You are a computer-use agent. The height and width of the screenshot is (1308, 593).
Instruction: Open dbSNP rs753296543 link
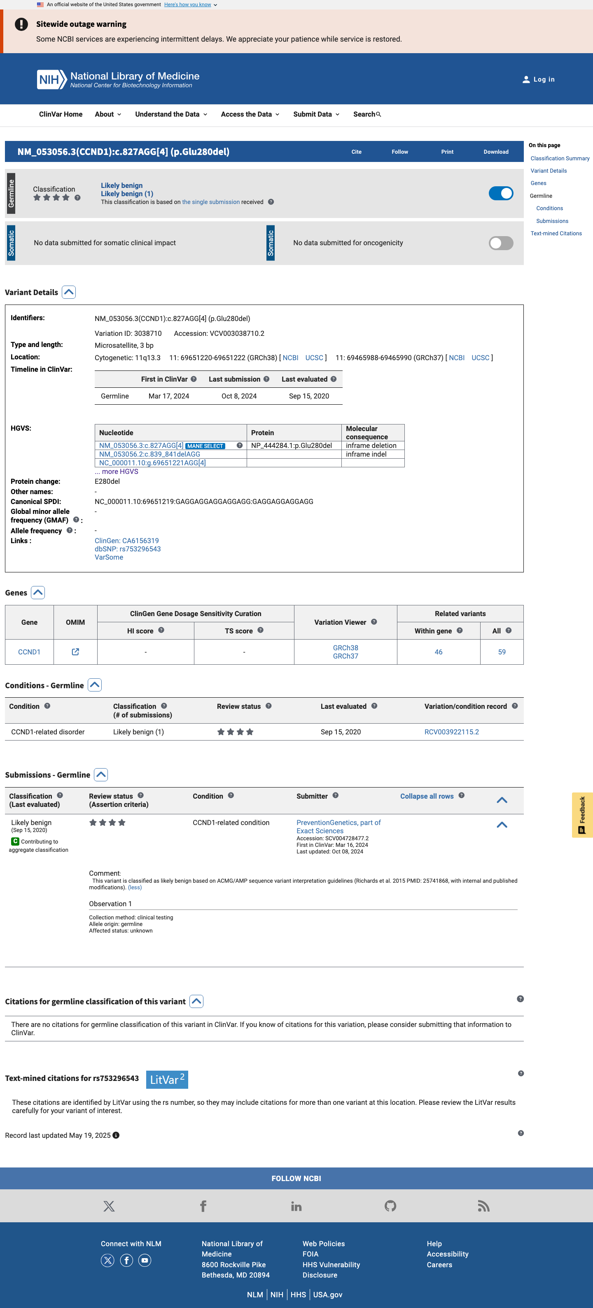pos(128,549)
